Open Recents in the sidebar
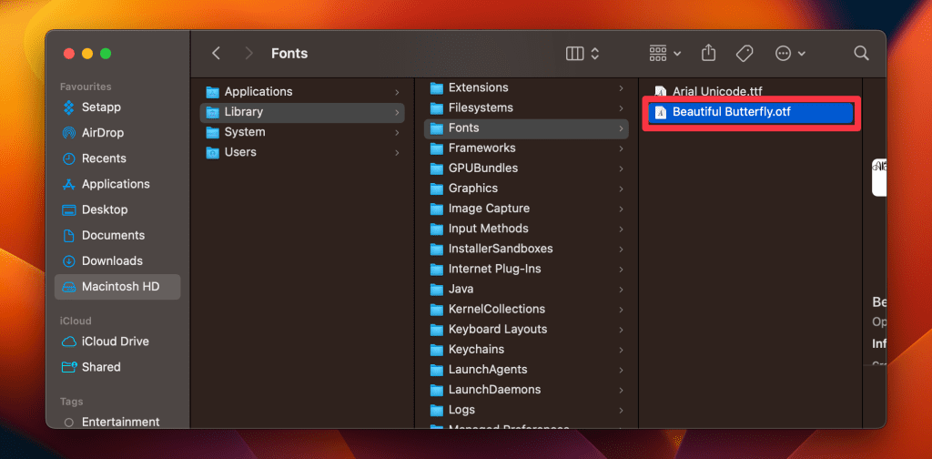This screenshot has width=932, height=459. click(x=104, y=158)
